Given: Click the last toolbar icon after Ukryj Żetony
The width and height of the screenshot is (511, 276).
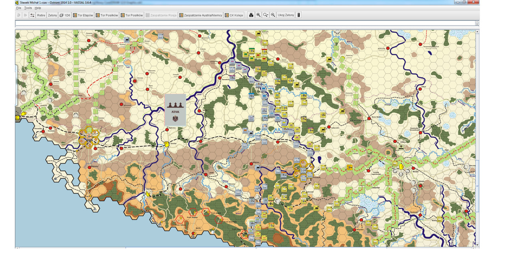Looking at the screenshot, I should (299, 15).
